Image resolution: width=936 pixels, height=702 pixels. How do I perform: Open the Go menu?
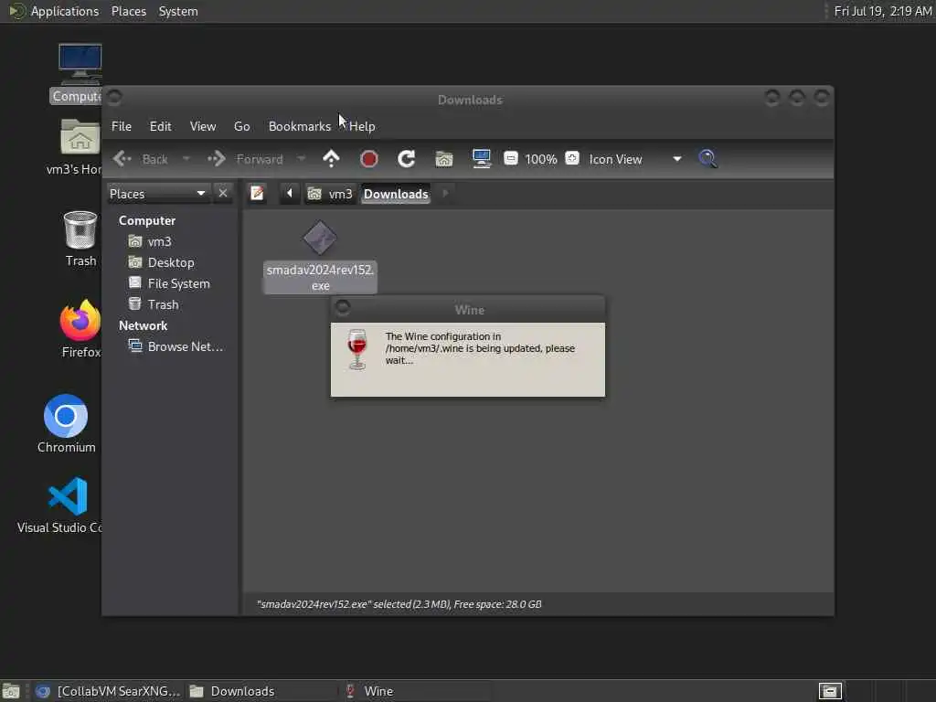point(241,126)
